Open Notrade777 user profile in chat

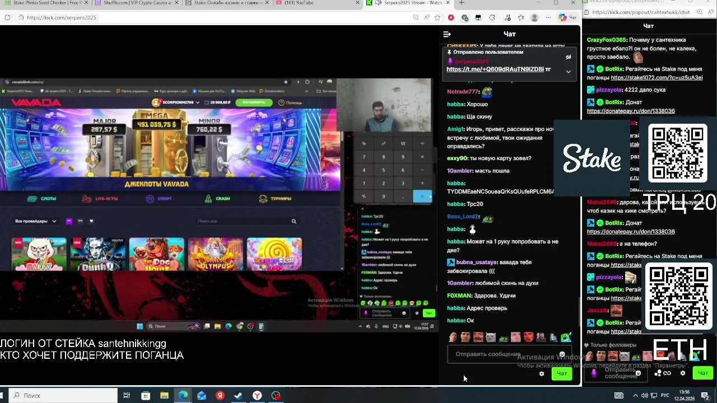pos(463,91)
